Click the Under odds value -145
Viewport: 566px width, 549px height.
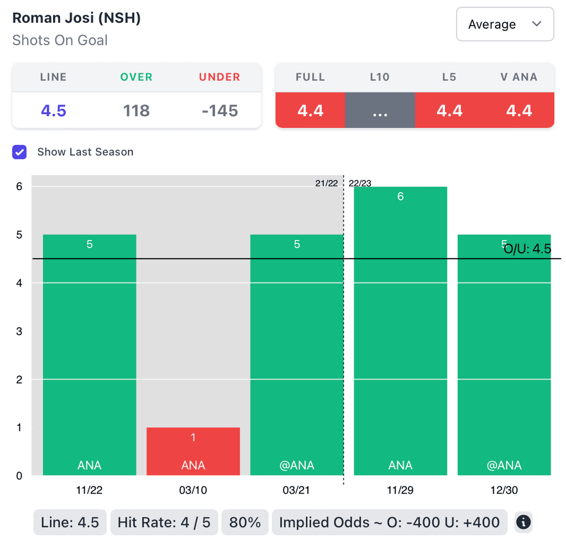pos(219,111)
